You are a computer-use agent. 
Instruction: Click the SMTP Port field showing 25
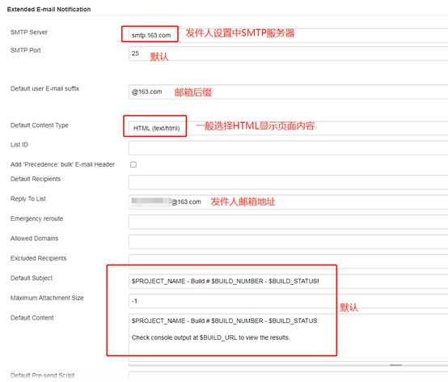tap(288, 53)
